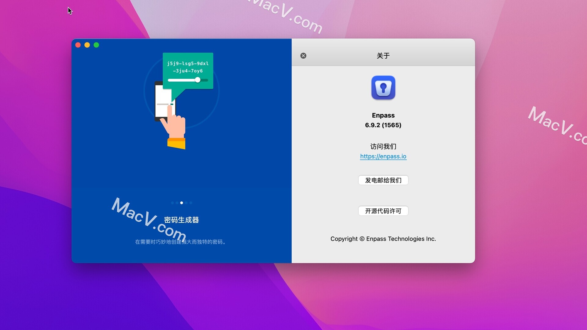Select the fourth pagination dot
Screen dimensions: 587x330
click(x=186, y=203)
